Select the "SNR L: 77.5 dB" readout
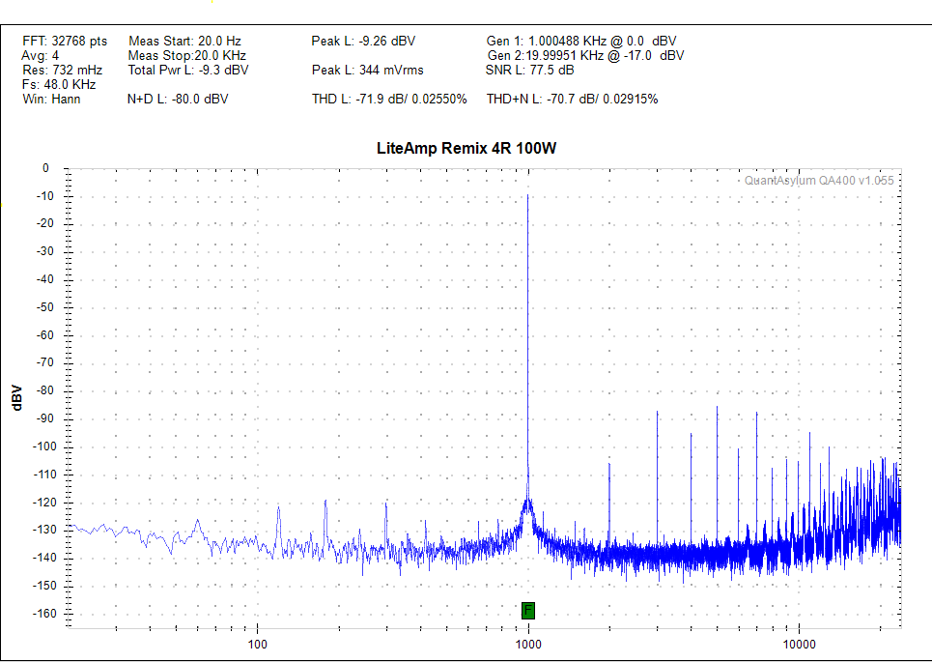Image resolution: width=932 pixels, height=662 pixels. [529, 71]
